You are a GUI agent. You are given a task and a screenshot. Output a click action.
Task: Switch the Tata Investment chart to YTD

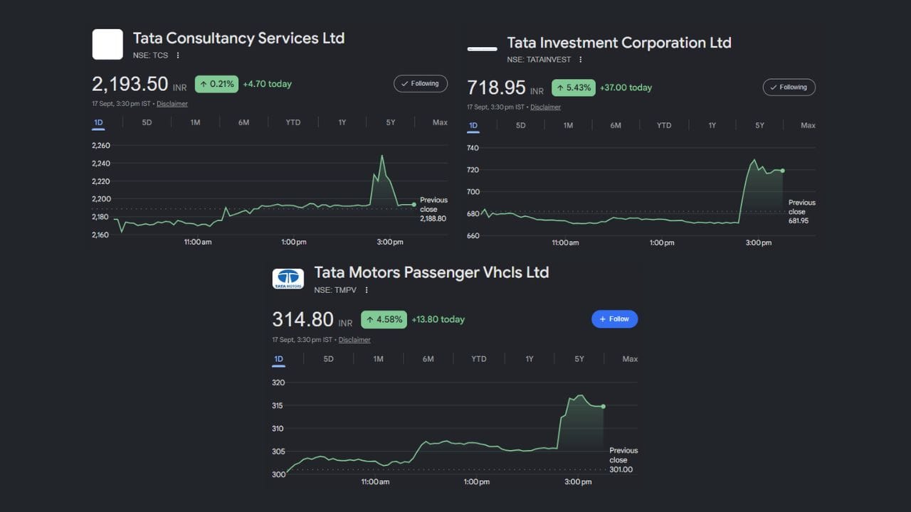tap(664, 125)
